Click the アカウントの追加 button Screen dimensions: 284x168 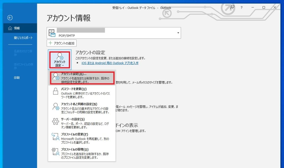[62, 43]
